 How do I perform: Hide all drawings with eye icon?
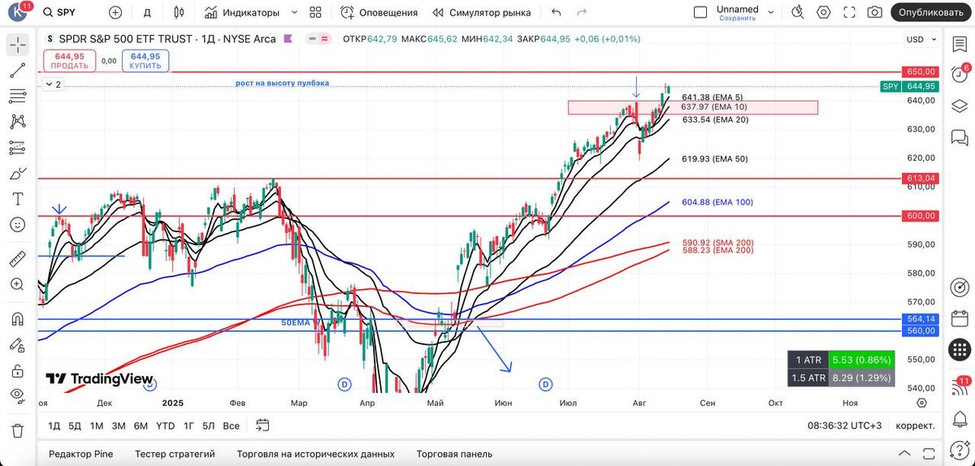click(x=17, y=395)
